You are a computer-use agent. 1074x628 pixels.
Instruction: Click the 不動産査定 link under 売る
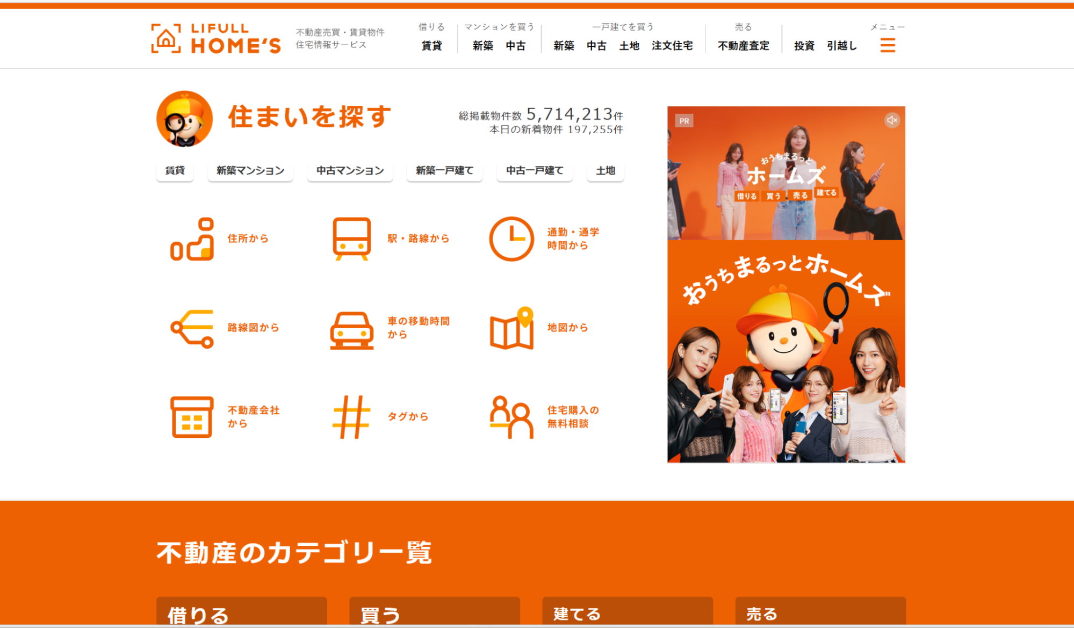[x=742, y=46]
